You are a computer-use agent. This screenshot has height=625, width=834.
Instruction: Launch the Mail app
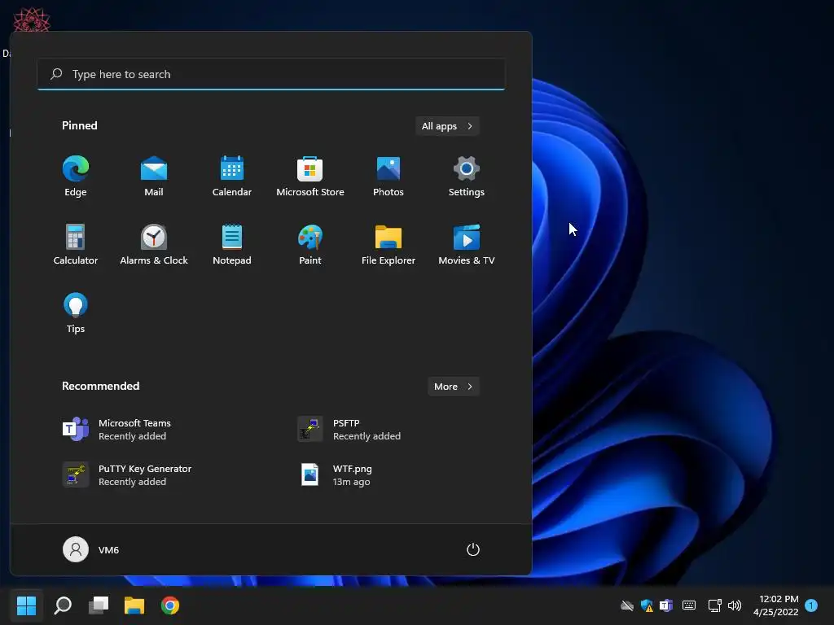(154, 177)
